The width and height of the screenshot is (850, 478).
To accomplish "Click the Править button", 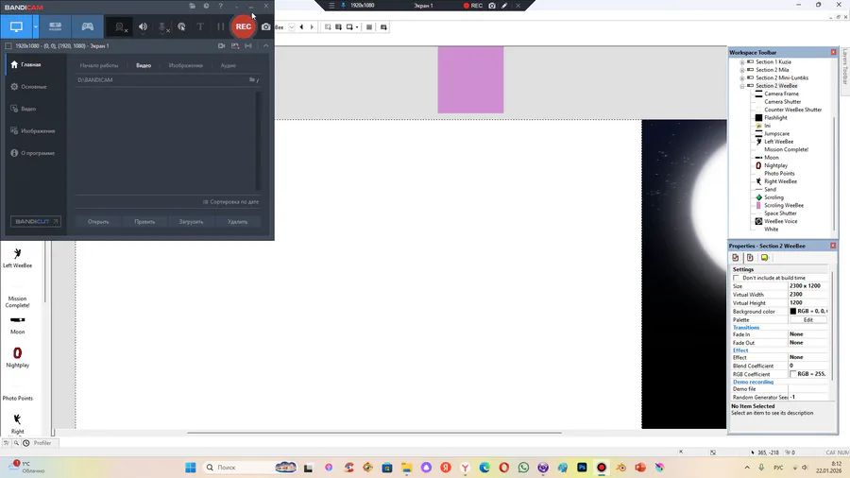I will coord(144,222).
